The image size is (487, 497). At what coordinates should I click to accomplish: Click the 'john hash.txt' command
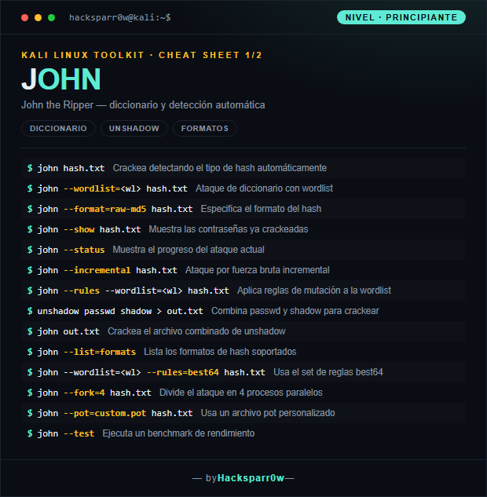71,168
